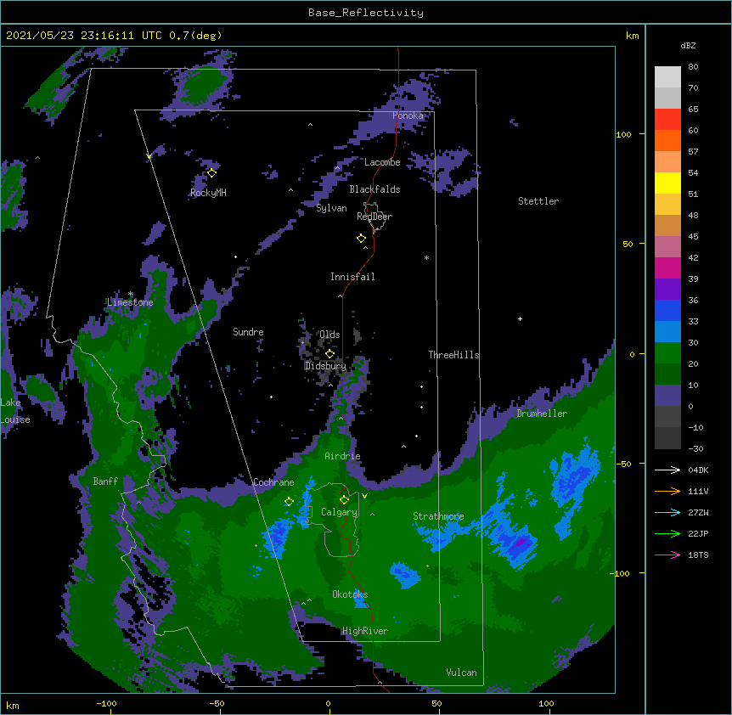Click the Airdrie label
This screenshot has height=715, width=732.
pyautogui.click(x=342, y=456)
